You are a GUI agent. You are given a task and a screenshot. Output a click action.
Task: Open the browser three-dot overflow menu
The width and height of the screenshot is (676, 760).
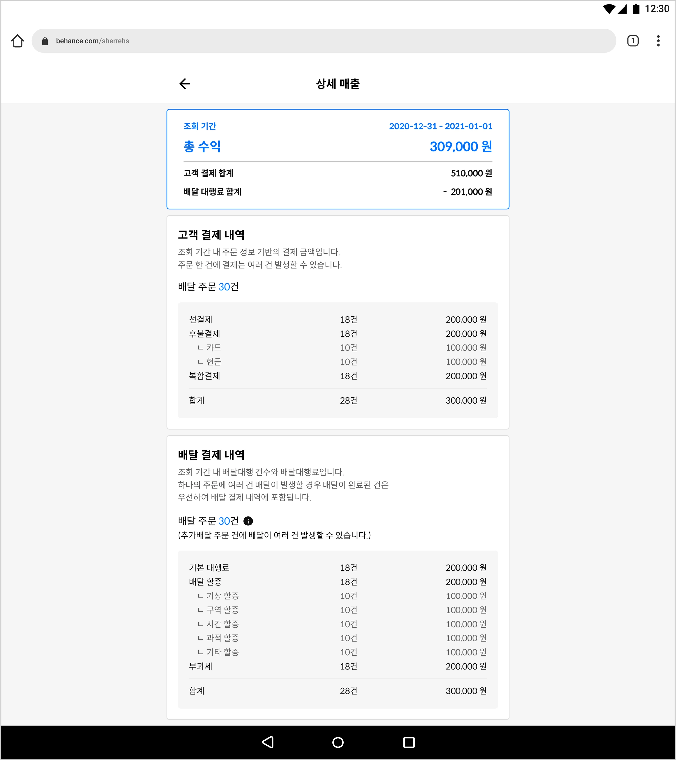coord(658,41)
